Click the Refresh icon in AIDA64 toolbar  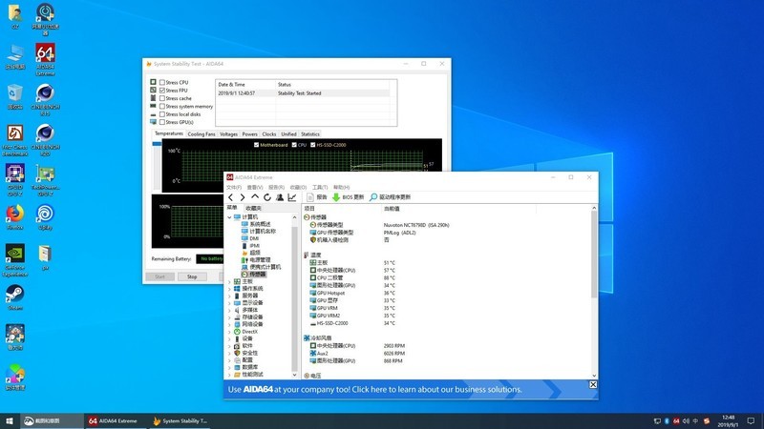(x=267, y=197)
